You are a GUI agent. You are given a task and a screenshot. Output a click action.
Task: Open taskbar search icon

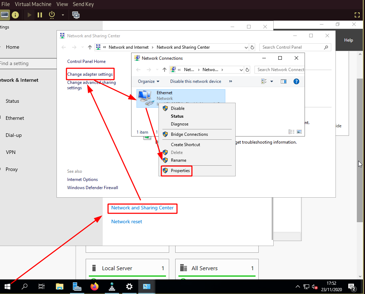[25, 287]
